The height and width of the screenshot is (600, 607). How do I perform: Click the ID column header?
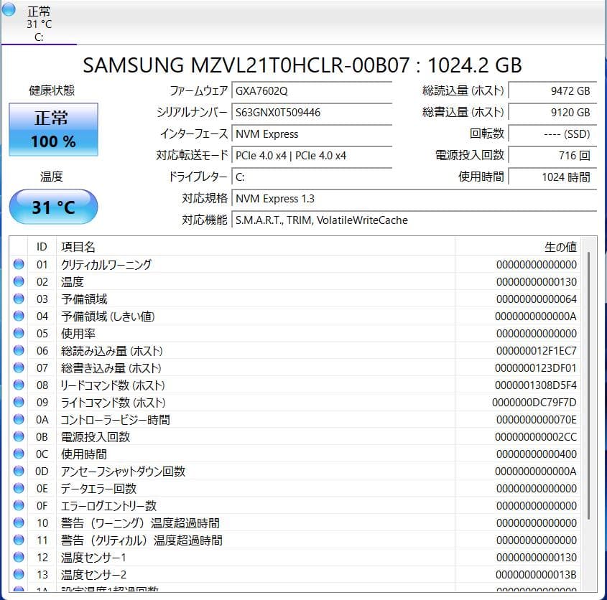42,246
